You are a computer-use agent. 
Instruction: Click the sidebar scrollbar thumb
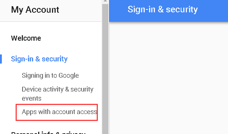pyautogui.click(x=105, y=67)
